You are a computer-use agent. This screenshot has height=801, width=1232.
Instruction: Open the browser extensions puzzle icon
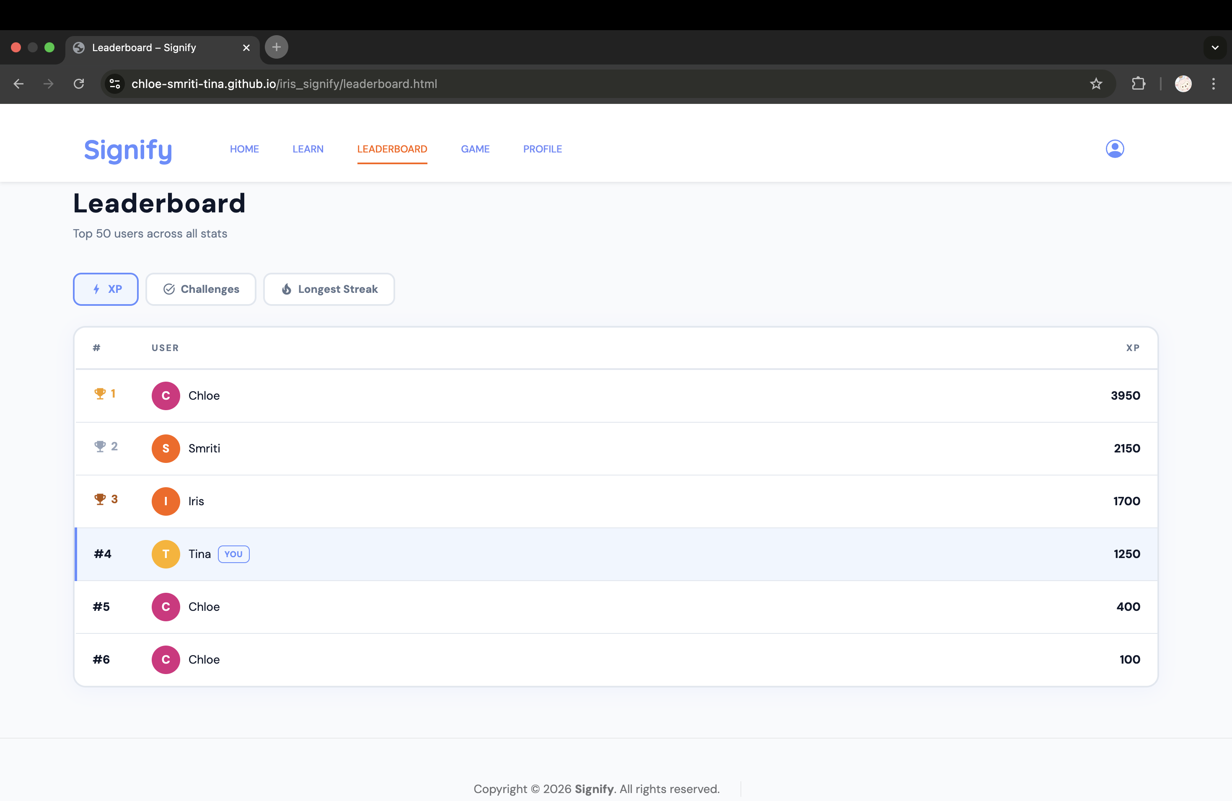tap(1138, 84)
